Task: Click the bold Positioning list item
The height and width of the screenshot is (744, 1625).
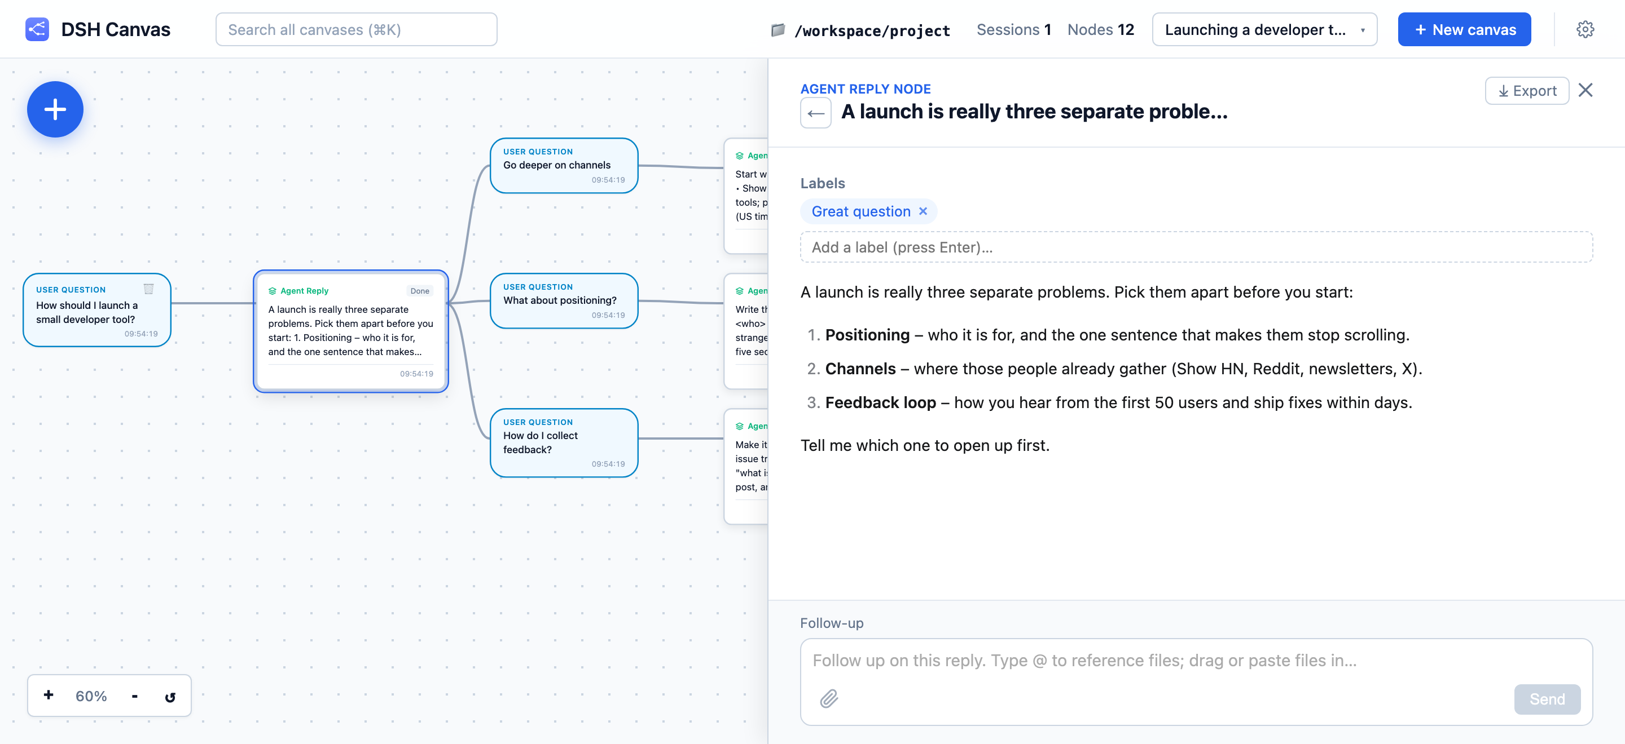Action: pyautogui.click(x=867, y=334)
